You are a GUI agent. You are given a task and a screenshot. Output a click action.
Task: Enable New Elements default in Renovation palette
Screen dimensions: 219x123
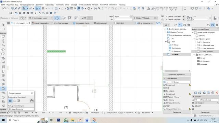(19, 101)
